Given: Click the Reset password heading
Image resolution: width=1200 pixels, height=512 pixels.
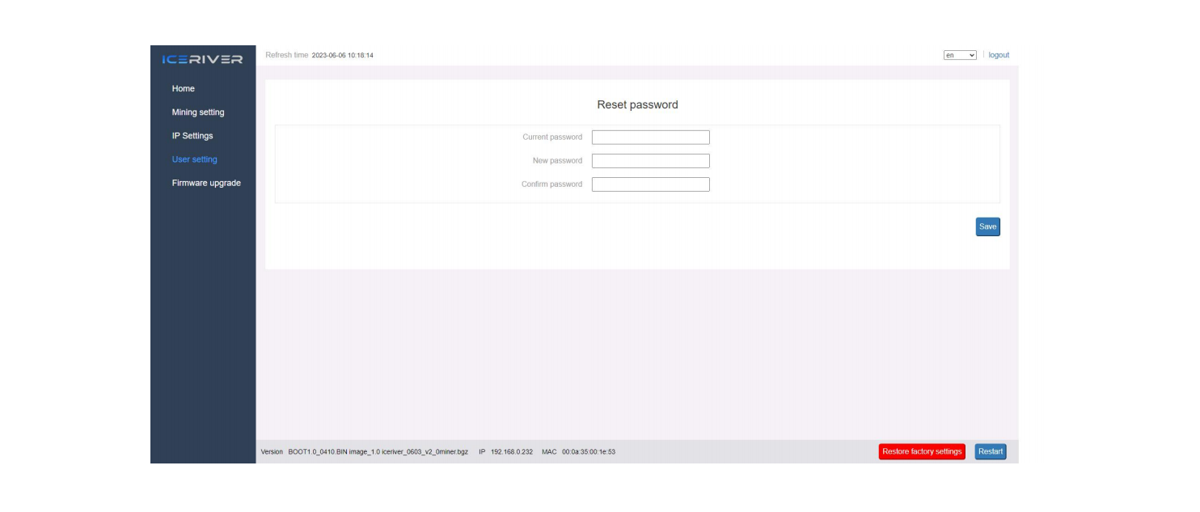Looking at the screenshot, I should tap(637, 105).
